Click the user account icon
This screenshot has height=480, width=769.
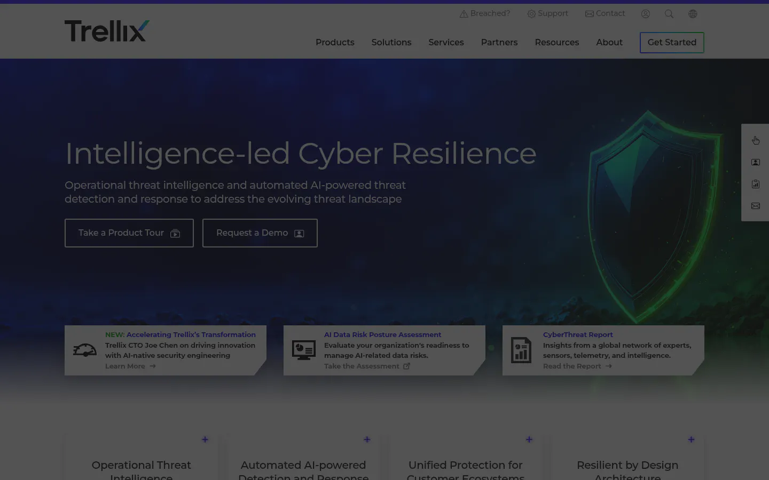(646, 14)
